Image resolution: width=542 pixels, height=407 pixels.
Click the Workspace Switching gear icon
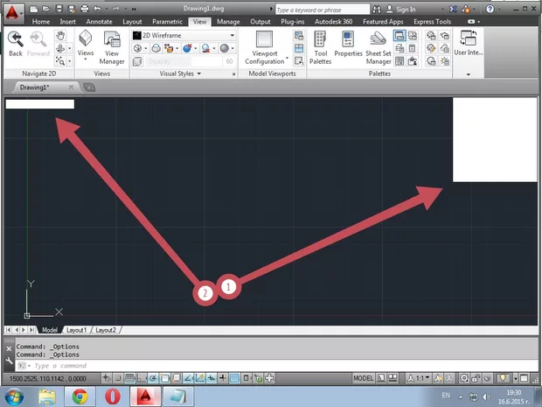point(464,378)
